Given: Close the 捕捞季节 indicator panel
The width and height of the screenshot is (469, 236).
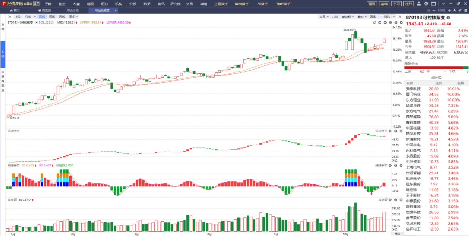Looking at the screenshot, I should tap(401, 165).
